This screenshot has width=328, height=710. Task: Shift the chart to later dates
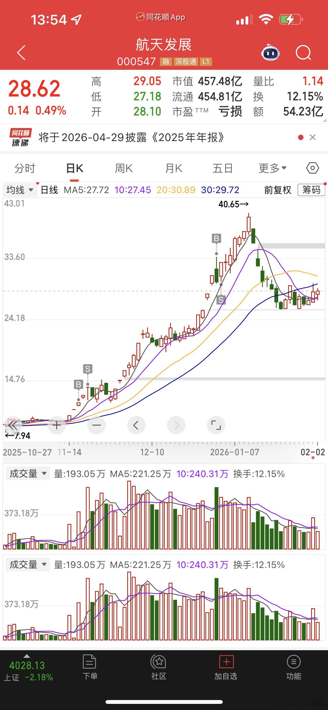176,425
